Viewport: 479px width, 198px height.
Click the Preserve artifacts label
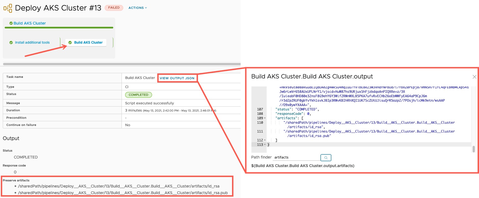pos(16,181)
